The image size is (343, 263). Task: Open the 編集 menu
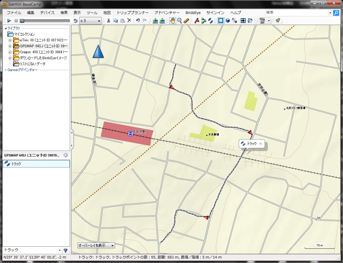31,13
